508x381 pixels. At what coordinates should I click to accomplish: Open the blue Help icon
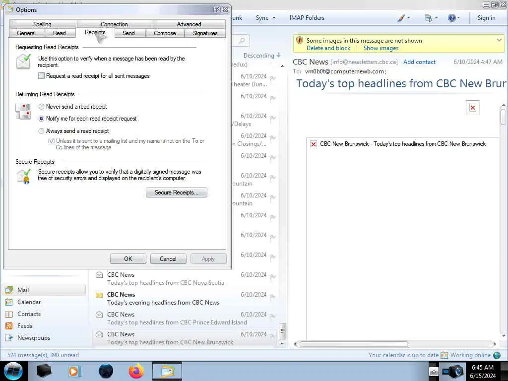click(x=451, y=18)
